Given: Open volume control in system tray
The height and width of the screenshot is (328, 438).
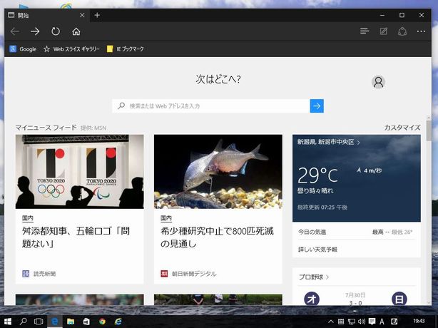Looking at the screenshot, I should tap(362, 322).
